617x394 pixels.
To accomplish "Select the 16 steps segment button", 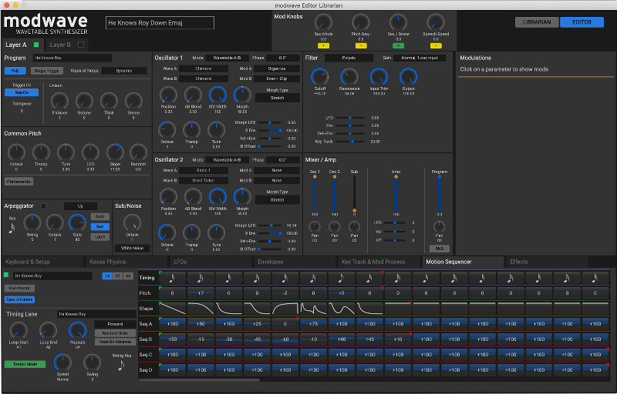I will point(107,276).
